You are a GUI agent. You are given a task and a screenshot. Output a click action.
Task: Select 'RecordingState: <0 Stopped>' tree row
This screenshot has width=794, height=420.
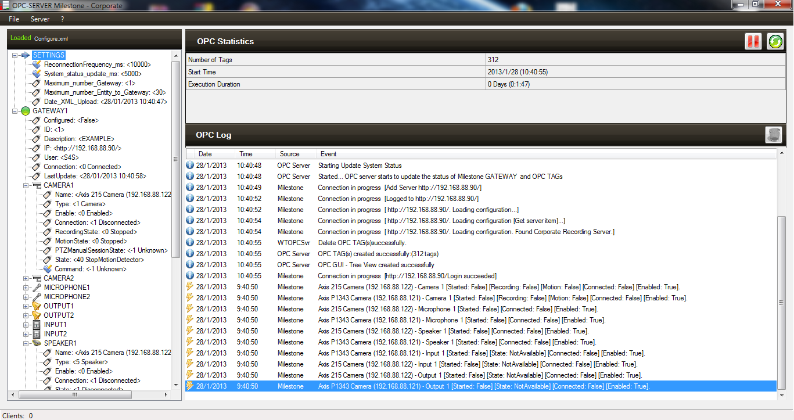(96, 232)
